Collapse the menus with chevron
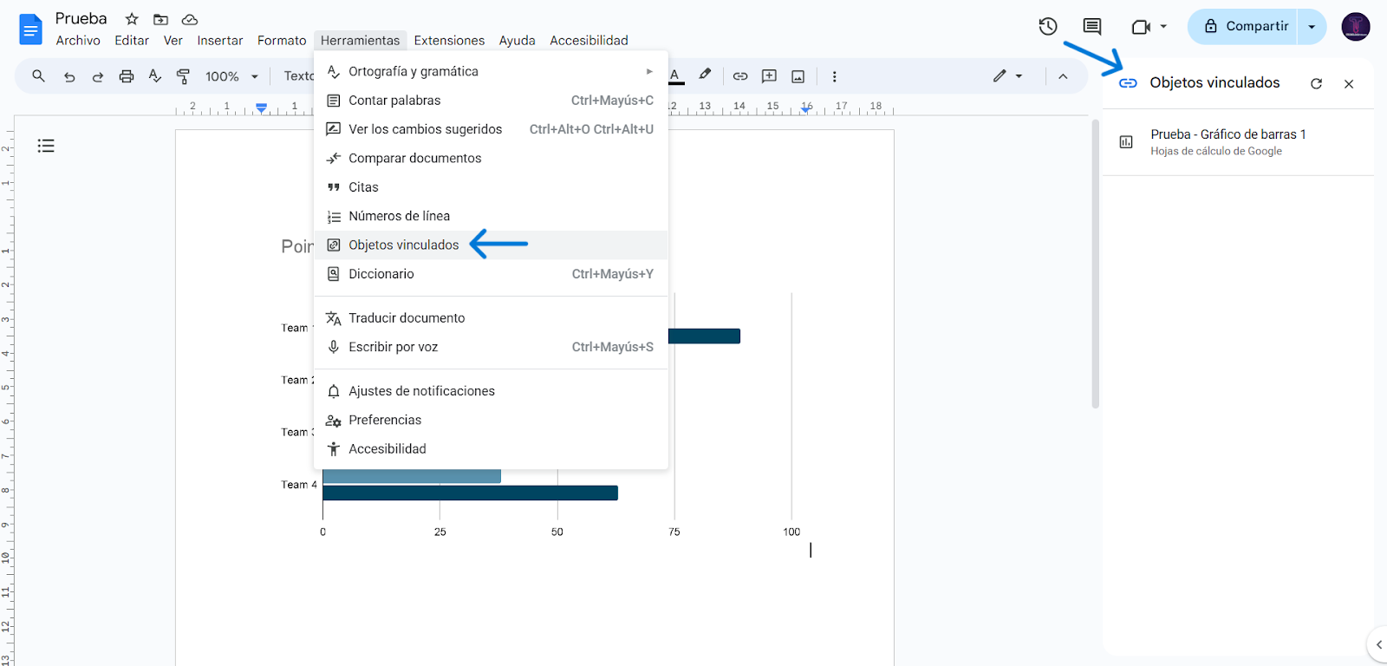This screenshot has height=666, width=1387. coord(1063,76)
